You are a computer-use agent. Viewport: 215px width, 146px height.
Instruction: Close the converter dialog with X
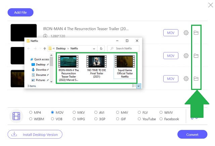coord(210,5)
